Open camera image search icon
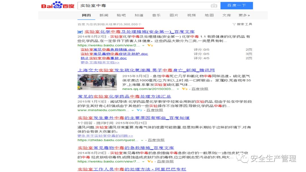The height and width of the screenshot is (172, 306). click(x=214, y=6)
